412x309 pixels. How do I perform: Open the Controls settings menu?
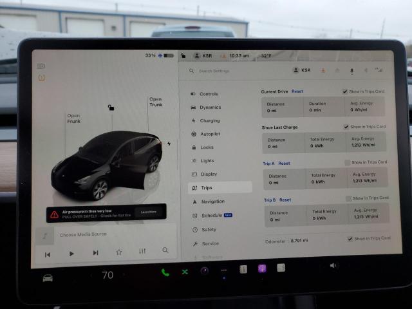pyautogui.click(x=205, y=94)
